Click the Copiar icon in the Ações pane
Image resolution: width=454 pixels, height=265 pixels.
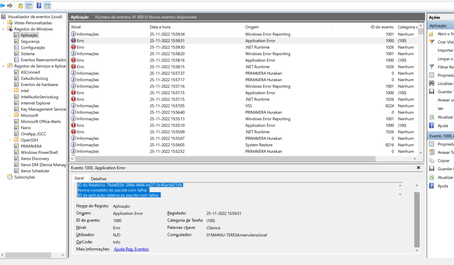pyautogui.click(x=432, y=160)
